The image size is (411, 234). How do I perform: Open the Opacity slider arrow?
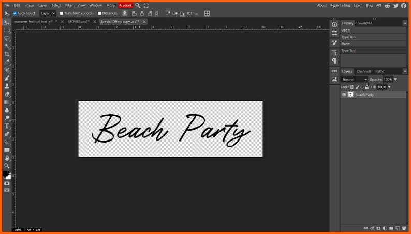(395, 79)
